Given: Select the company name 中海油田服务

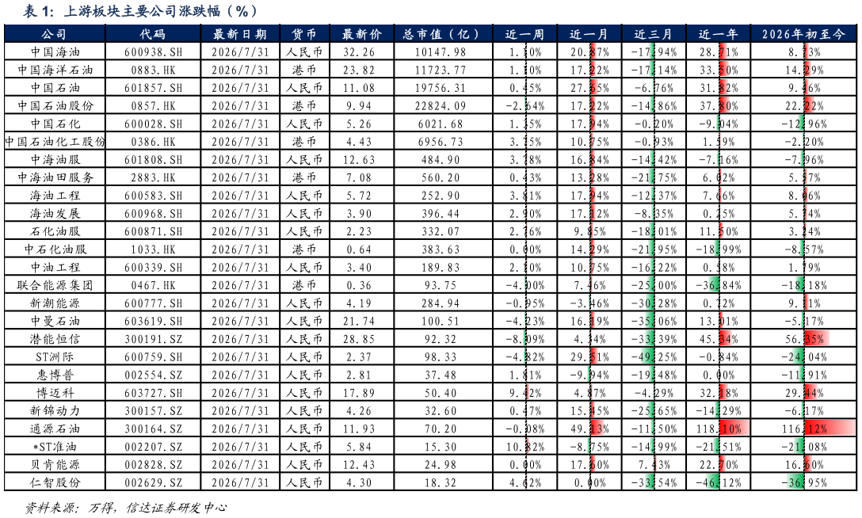Looking at the screenshot, I should tap(55, 177).
